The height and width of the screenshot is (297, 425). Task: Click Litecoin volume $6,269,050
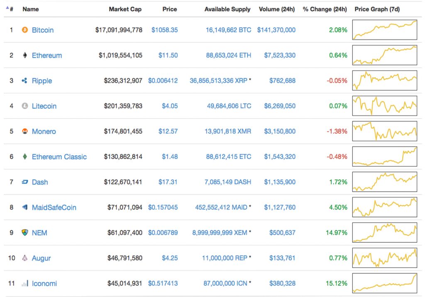[x=280, y=106]
